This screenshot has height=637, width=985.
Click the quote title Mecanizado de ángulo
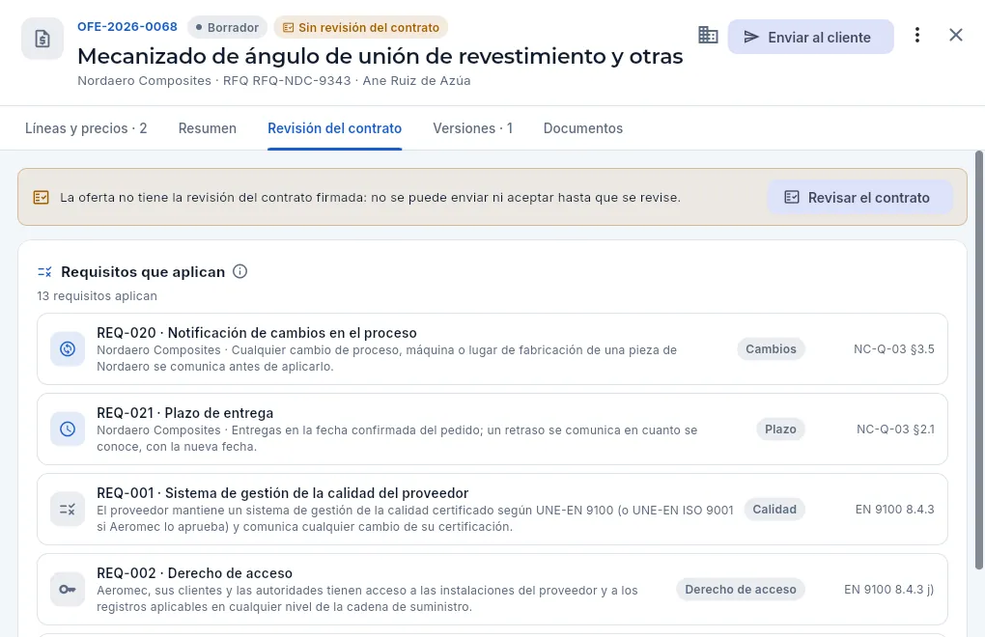tap(380, 57)
